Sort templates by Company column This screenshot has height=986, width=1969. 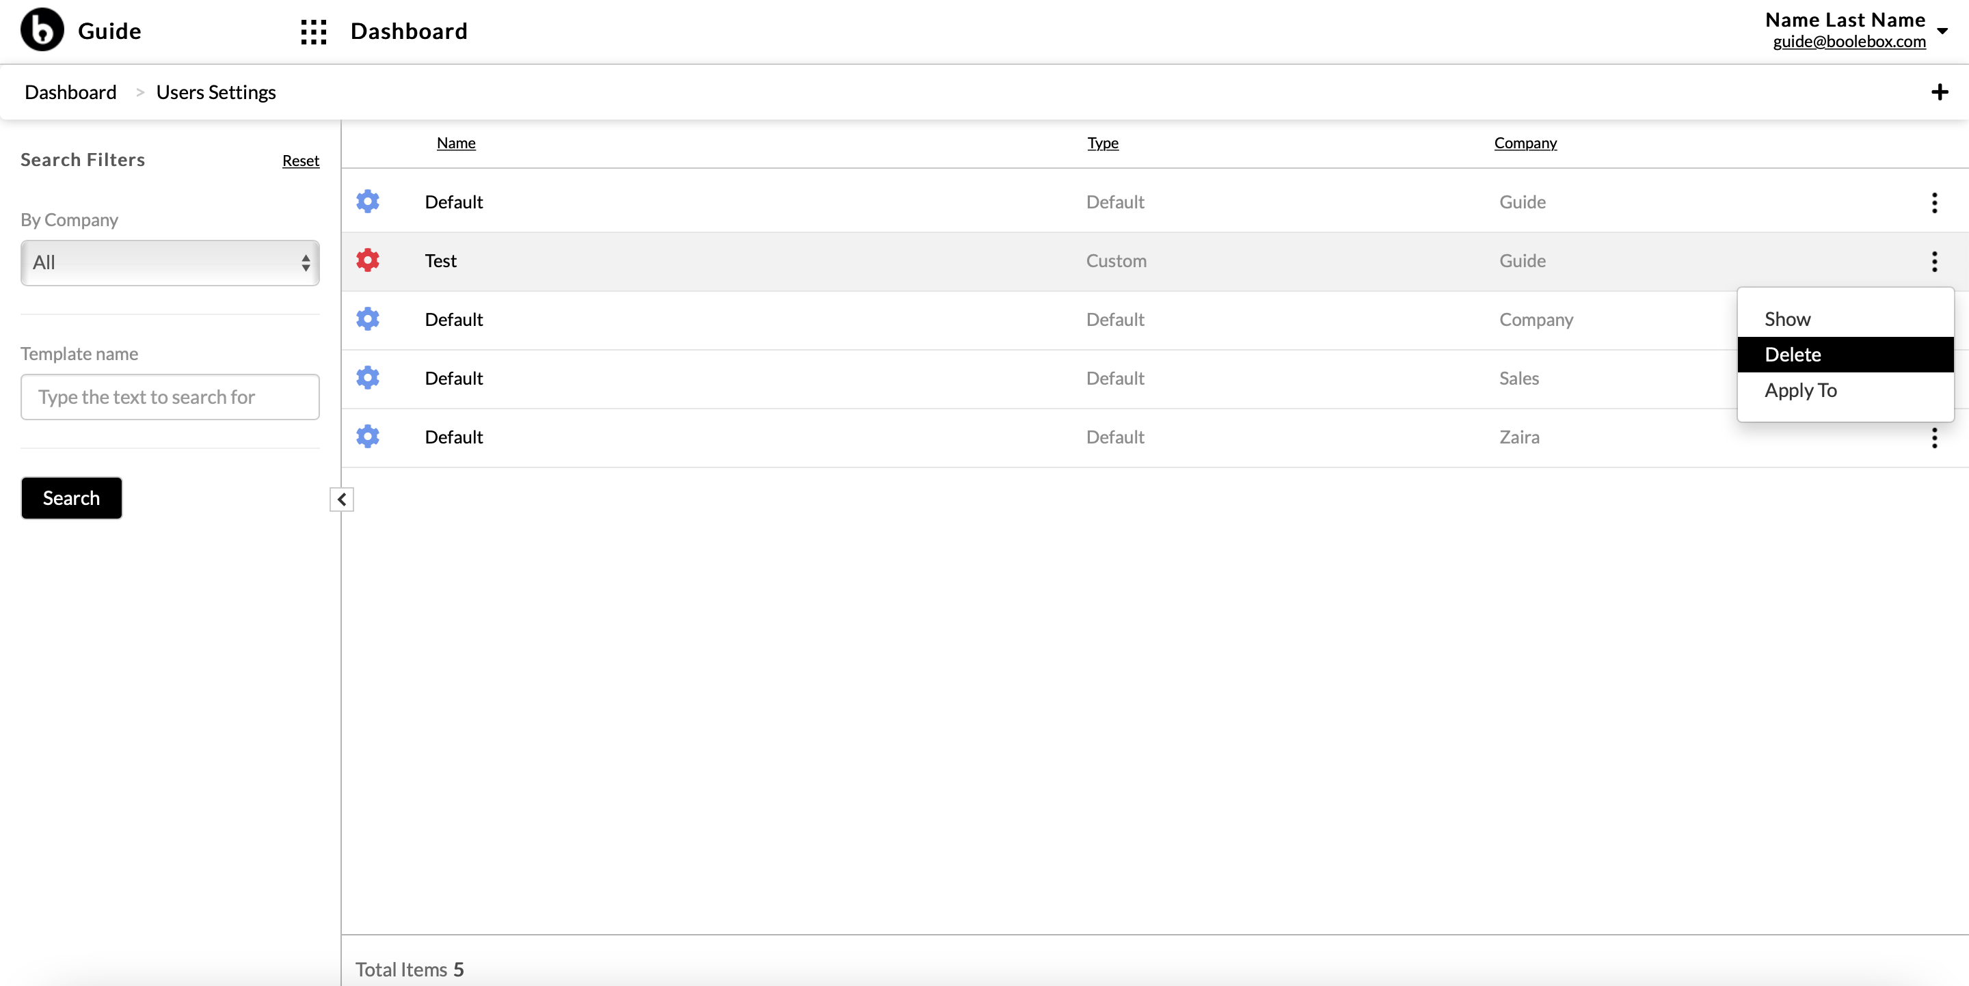[x=1525, y=143]
